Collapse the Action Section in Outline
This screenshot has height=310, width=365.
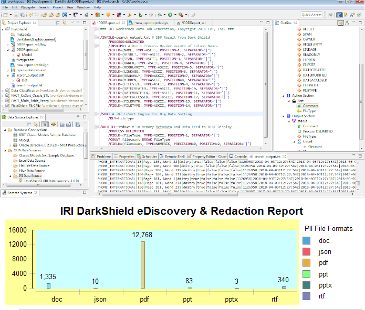[284, 96]
